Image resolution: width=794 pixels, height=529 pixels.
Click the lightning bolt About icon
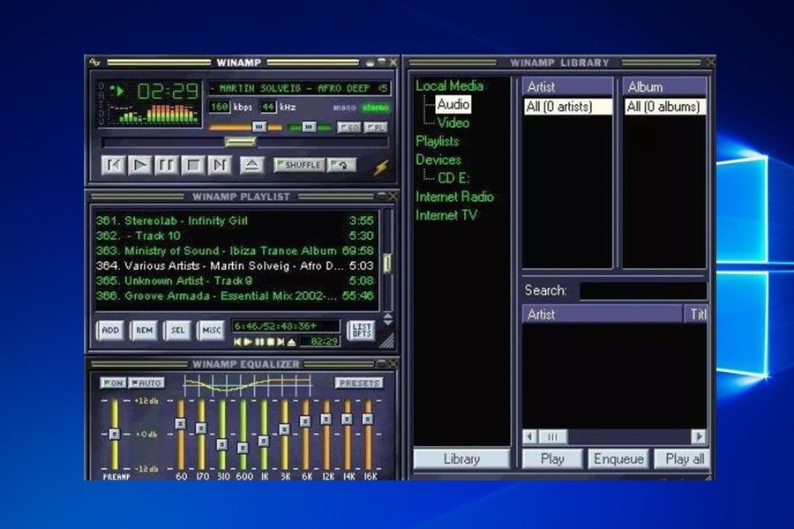pos(381,167)
